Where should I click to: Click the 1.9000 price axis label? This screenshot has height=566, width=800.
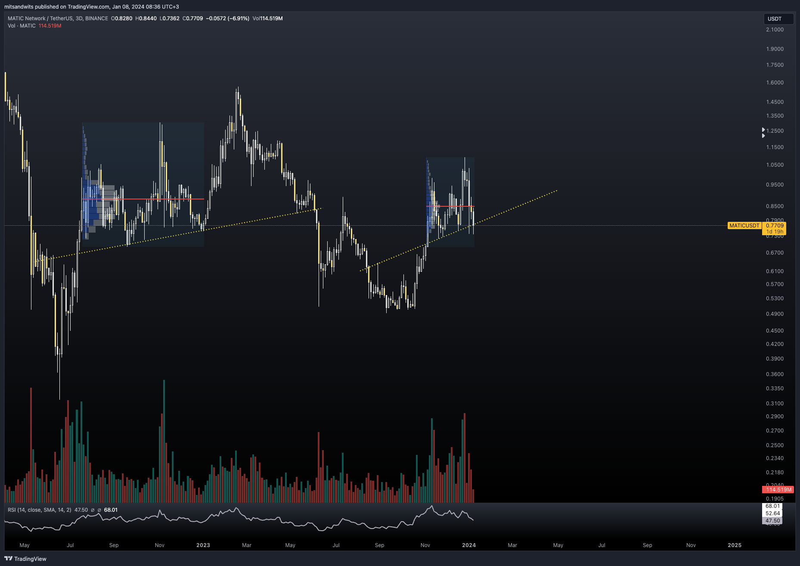pos(775,49)
